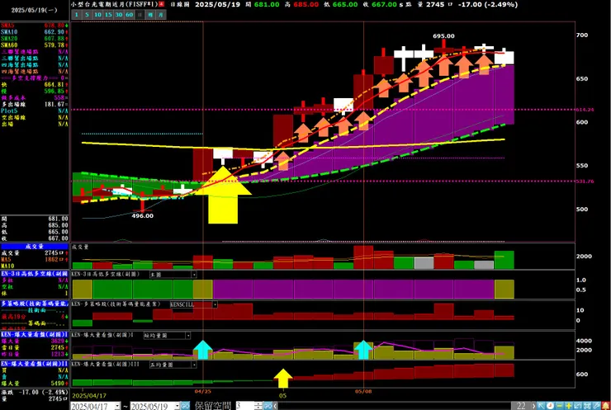Viewport: 611px width, 410px height.
Task: Click the 漲跌 -17.00 row bottom left
Action: coord(35,393)
